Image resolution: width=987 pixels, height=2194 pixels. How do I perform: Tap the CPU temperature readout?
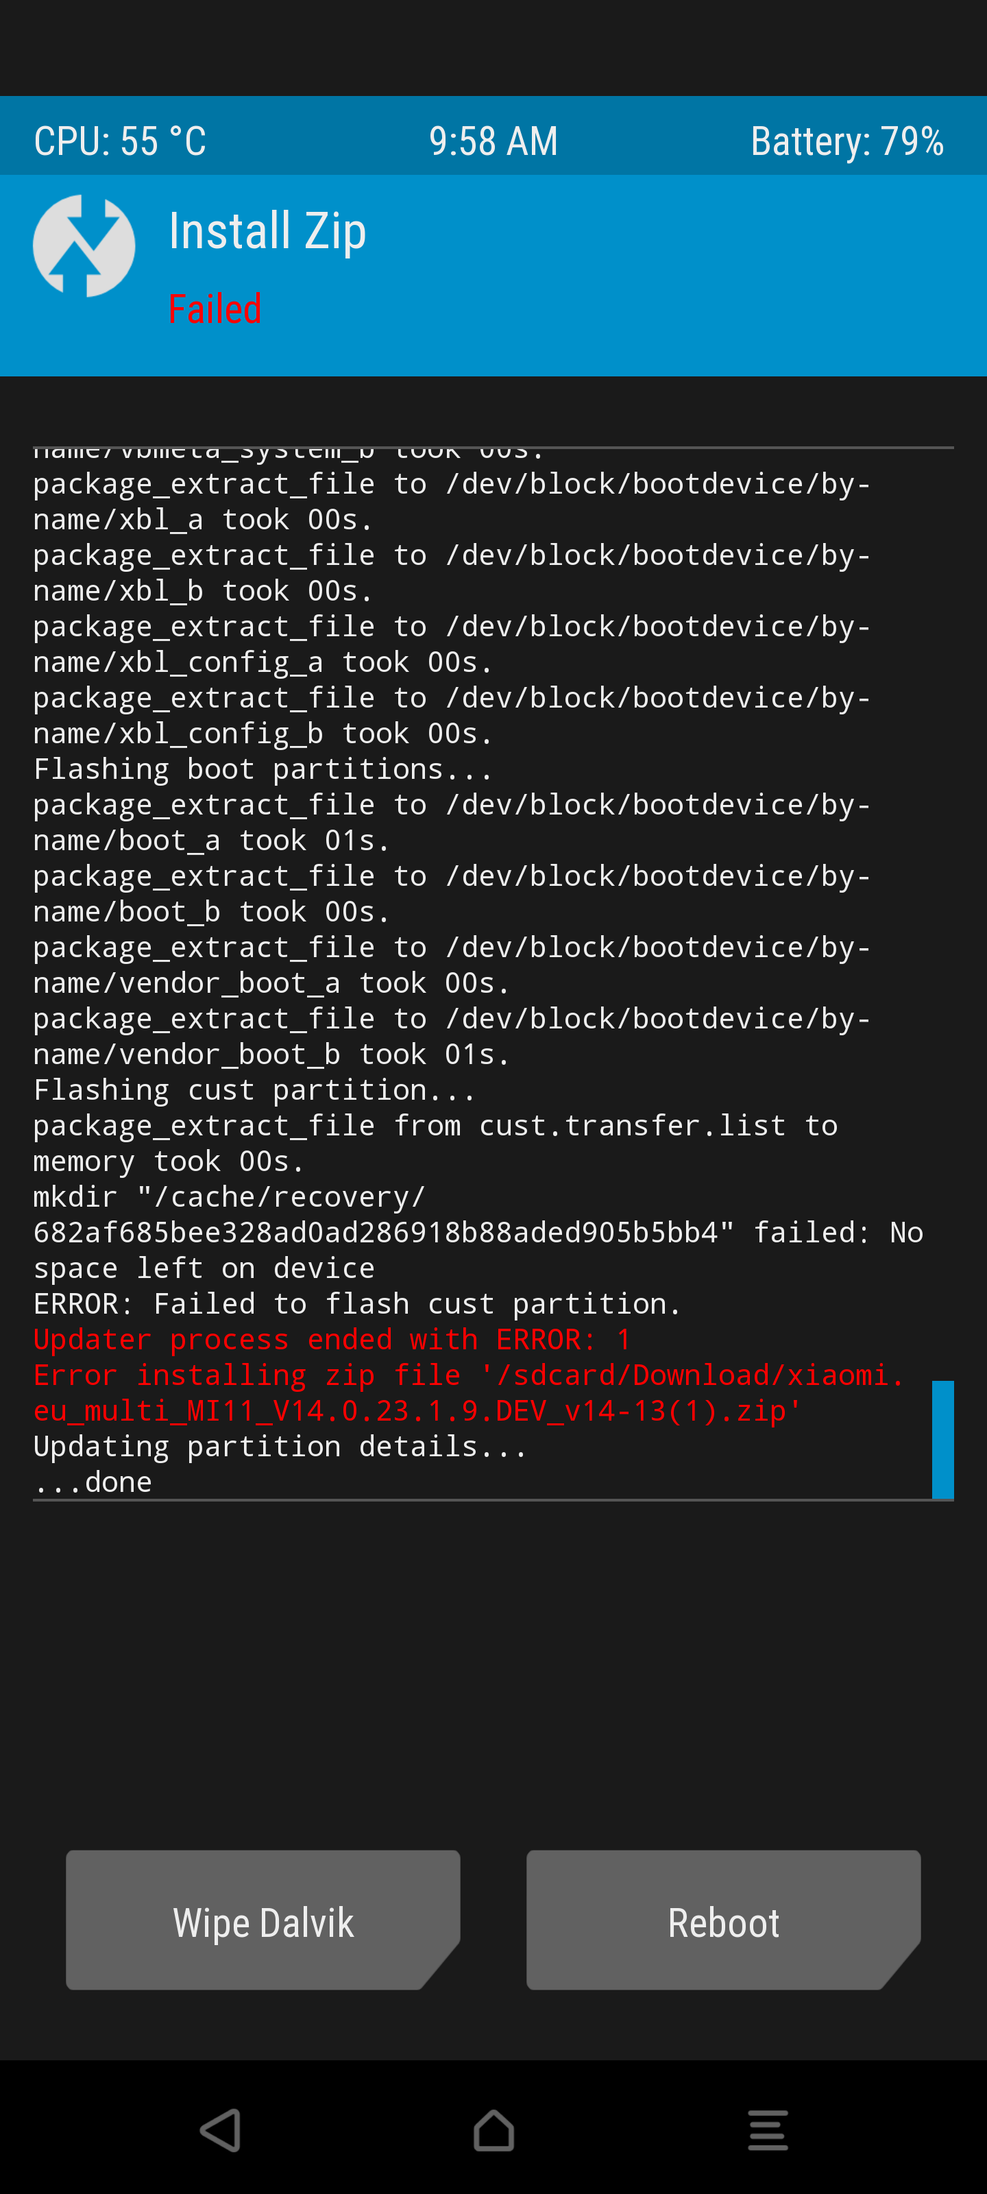coord(120,141)
